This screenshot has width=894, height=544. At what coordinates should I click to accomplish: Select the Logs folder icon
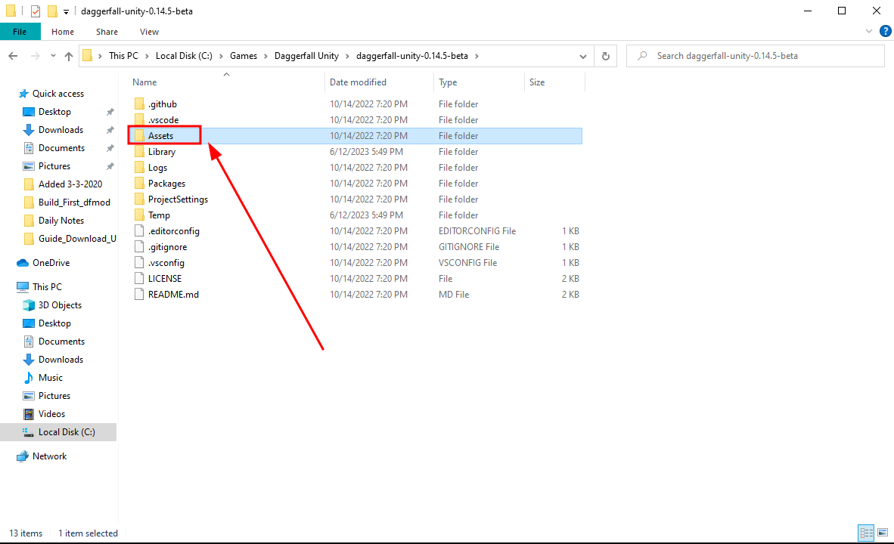[140, 168]
